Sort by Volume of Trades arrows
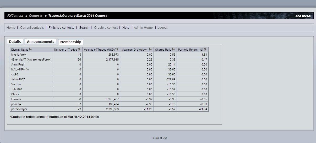The height and width of the screenshot is (143, 316). click(117, 49)
